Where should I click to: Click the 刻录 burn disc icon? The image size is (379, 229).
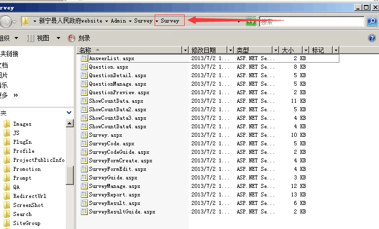point(72,38)
